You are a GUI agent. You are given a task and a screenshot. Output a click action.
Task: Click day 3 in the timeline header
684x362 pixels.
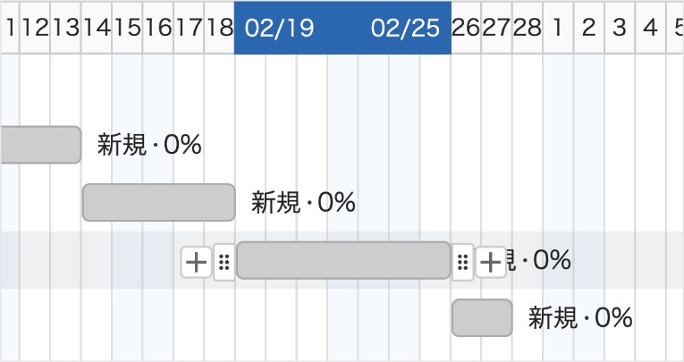620,28
